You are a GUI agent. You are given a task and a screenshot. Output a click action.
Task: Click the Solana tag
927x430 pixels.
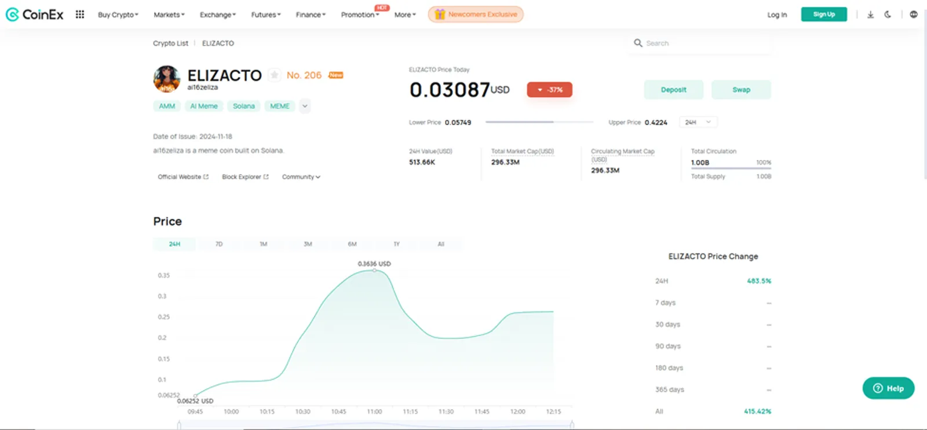coord(244,106)
